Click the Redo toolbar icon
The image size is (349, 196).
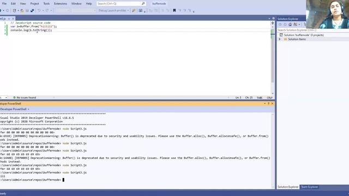coord(47,10)
